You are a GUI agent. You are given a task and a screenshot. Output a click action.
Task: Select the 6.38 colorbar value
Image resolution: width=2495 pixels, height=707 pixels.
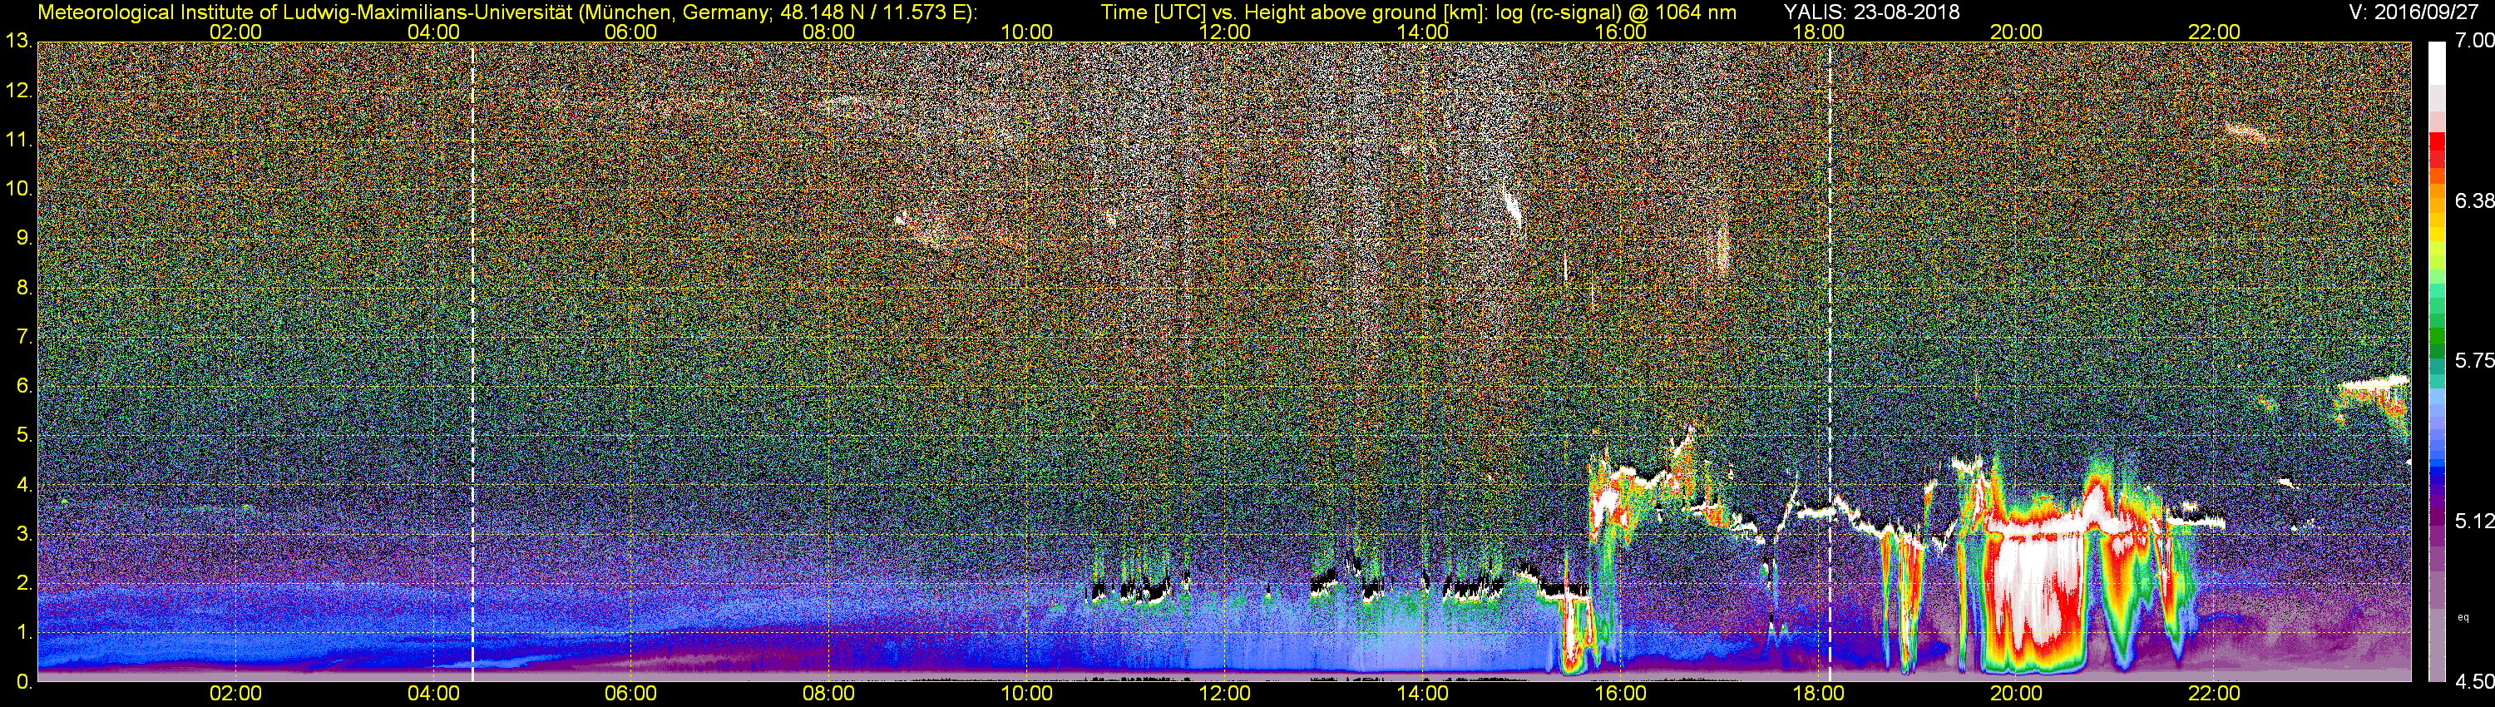coord(2473,200)
